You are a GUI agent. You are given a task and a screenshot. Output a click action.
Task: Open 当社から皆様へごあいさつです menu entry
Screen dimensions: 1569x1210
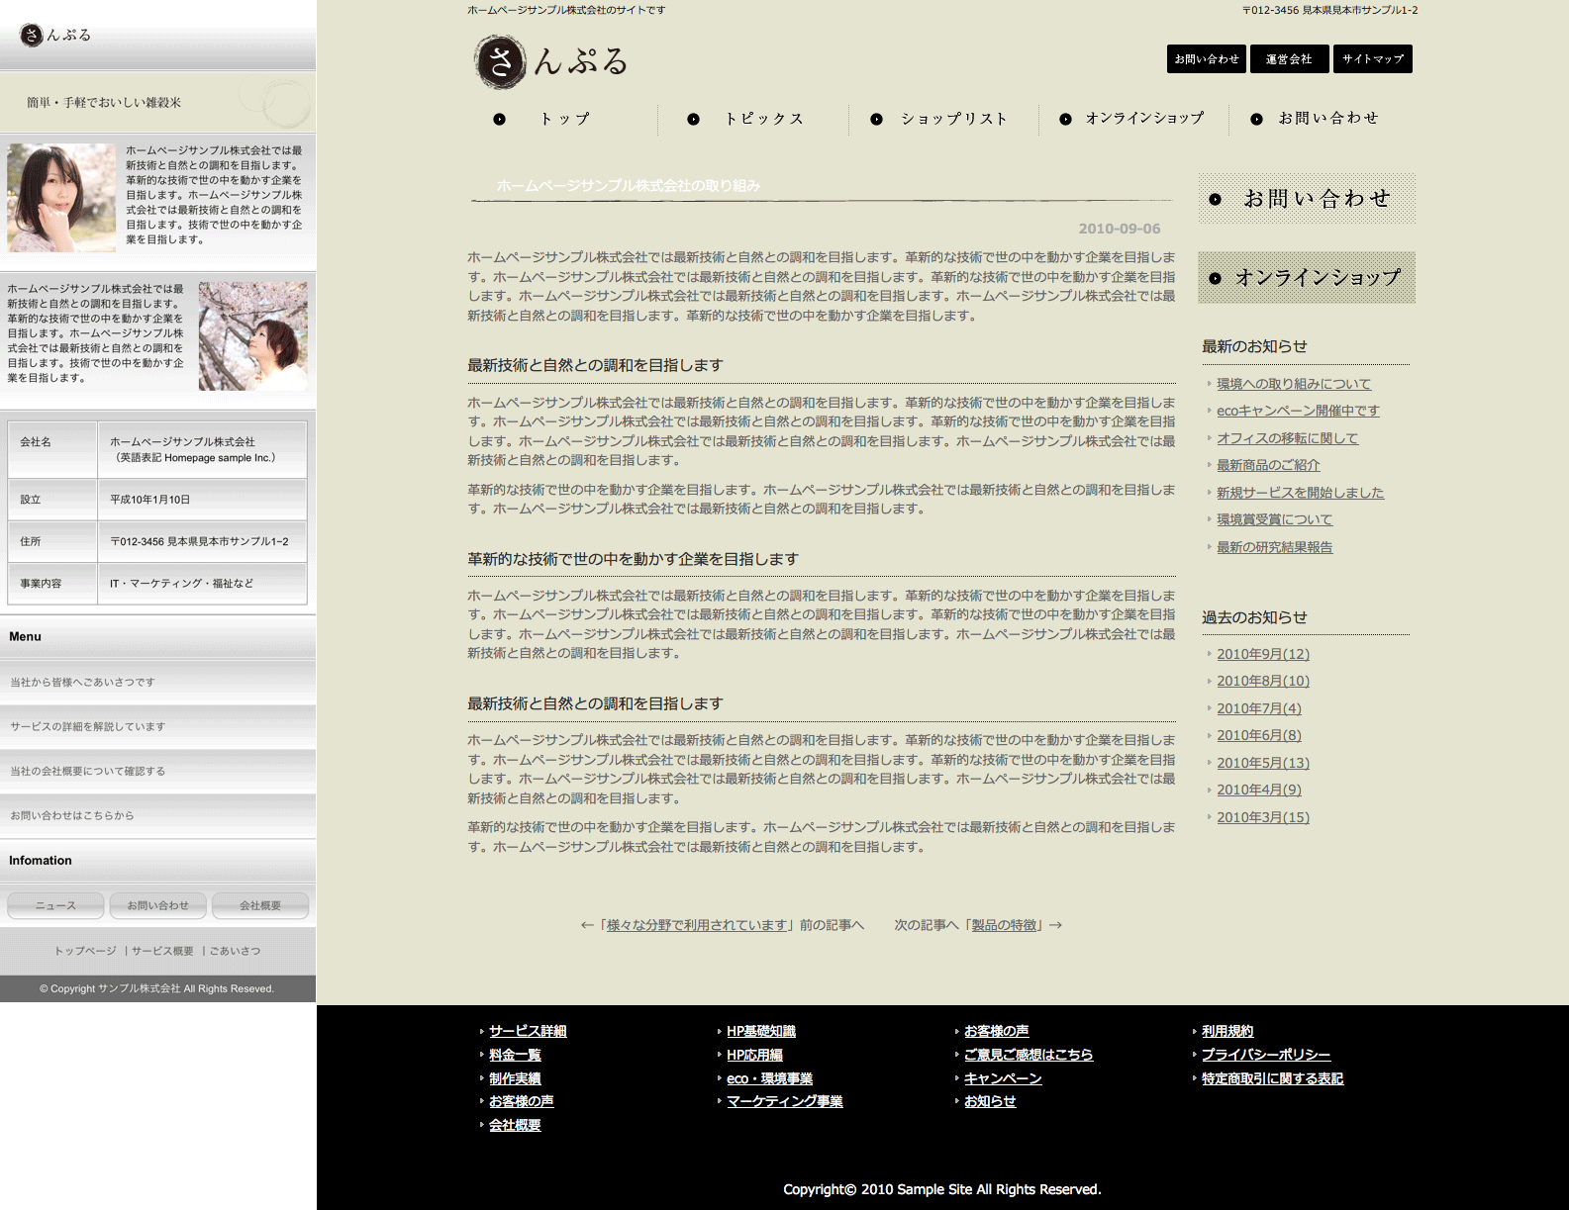tap(83, 683)
